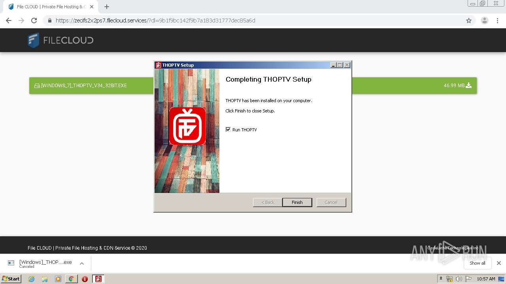
Task: Show hidden tray icons arrow
Action: pyautogui.click(x=441, y=278)
